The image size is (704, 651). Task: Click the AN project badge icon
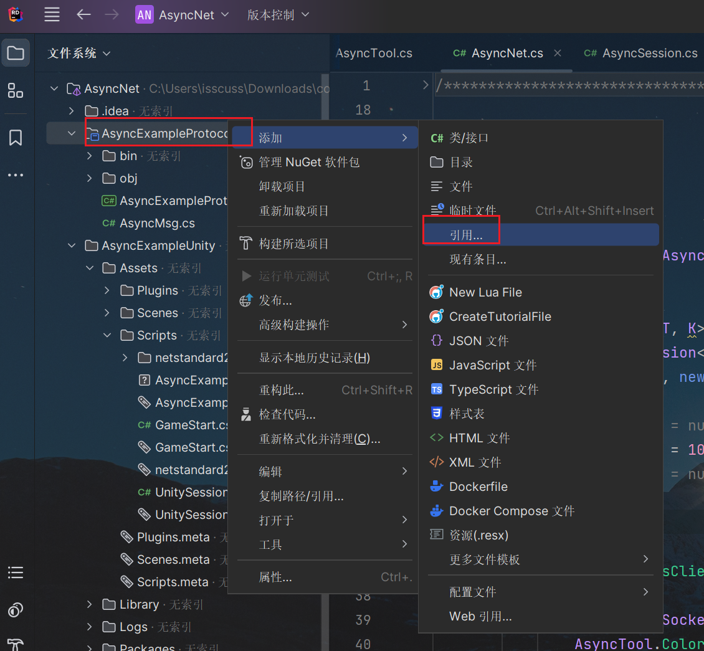(144, 15)
